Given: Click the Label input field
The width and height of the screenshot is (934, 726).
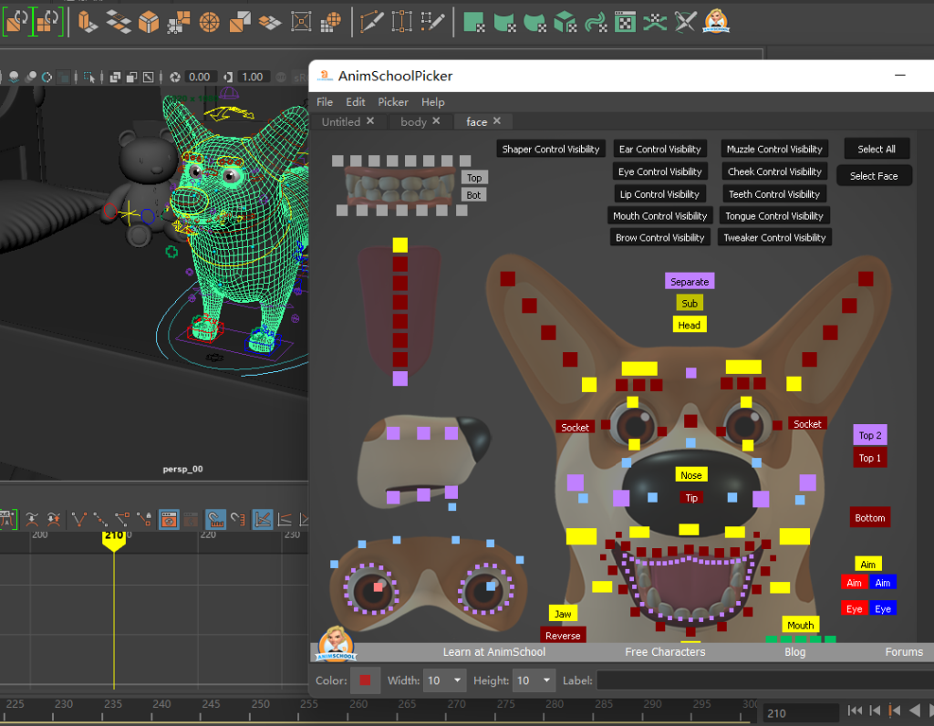Looking at the screenshot, I should click(765, 680).
